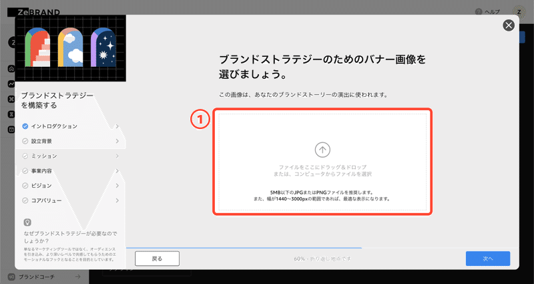
Task: Click the upload arrow icon
Action: pos(322,150)
